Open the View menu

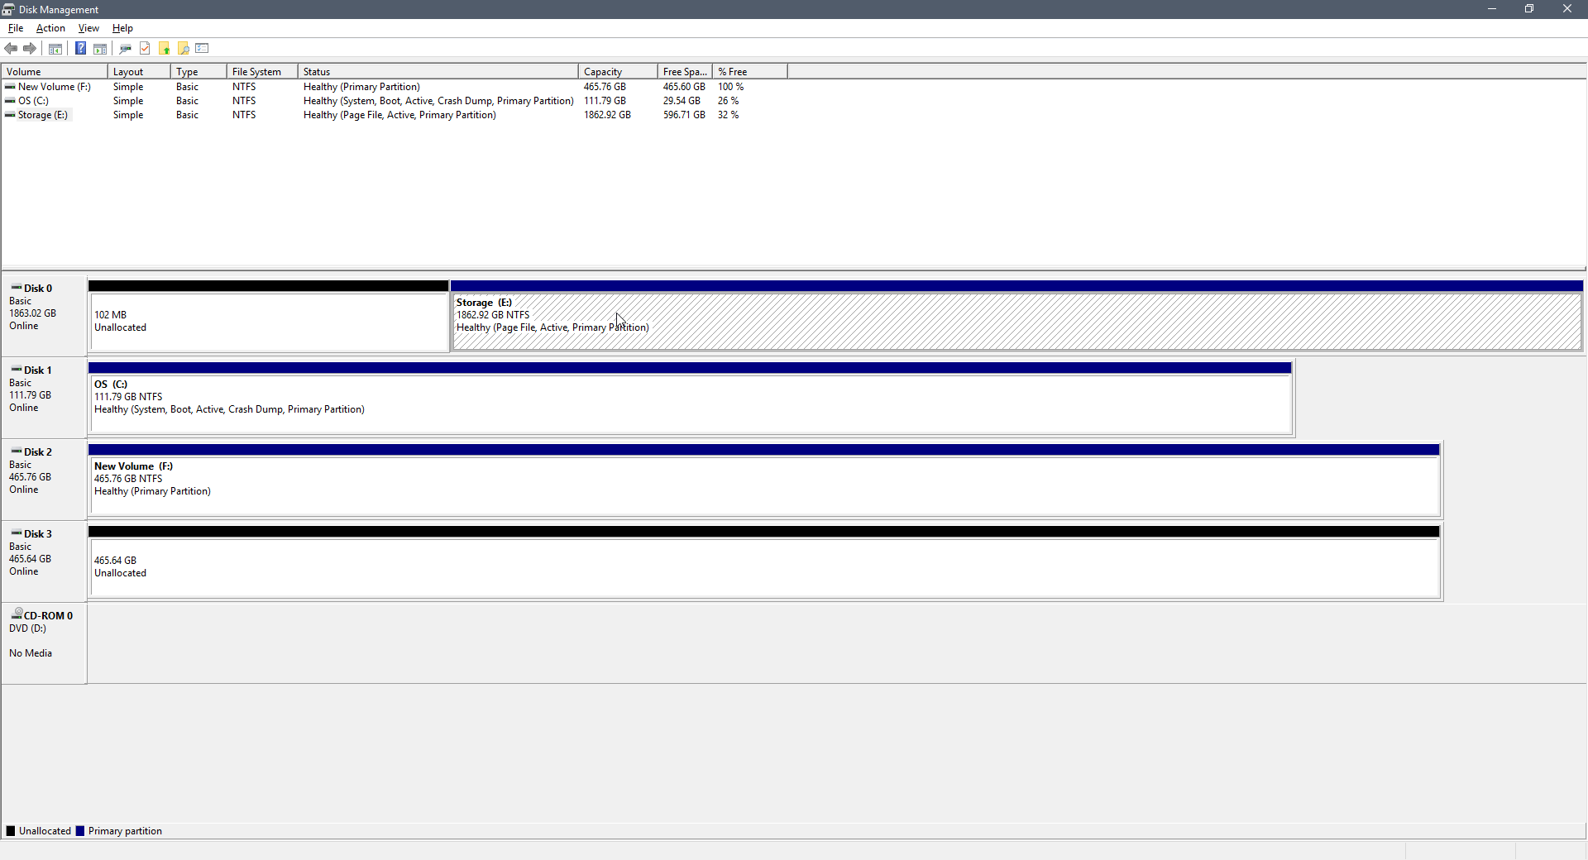pos(88,28)
